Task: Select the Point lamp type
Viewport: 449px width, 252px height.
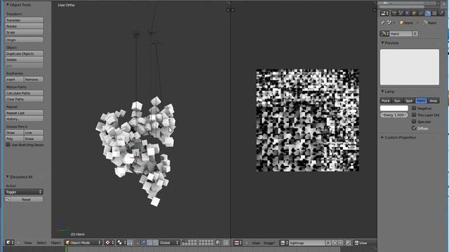Action: (x=385, y=101)
